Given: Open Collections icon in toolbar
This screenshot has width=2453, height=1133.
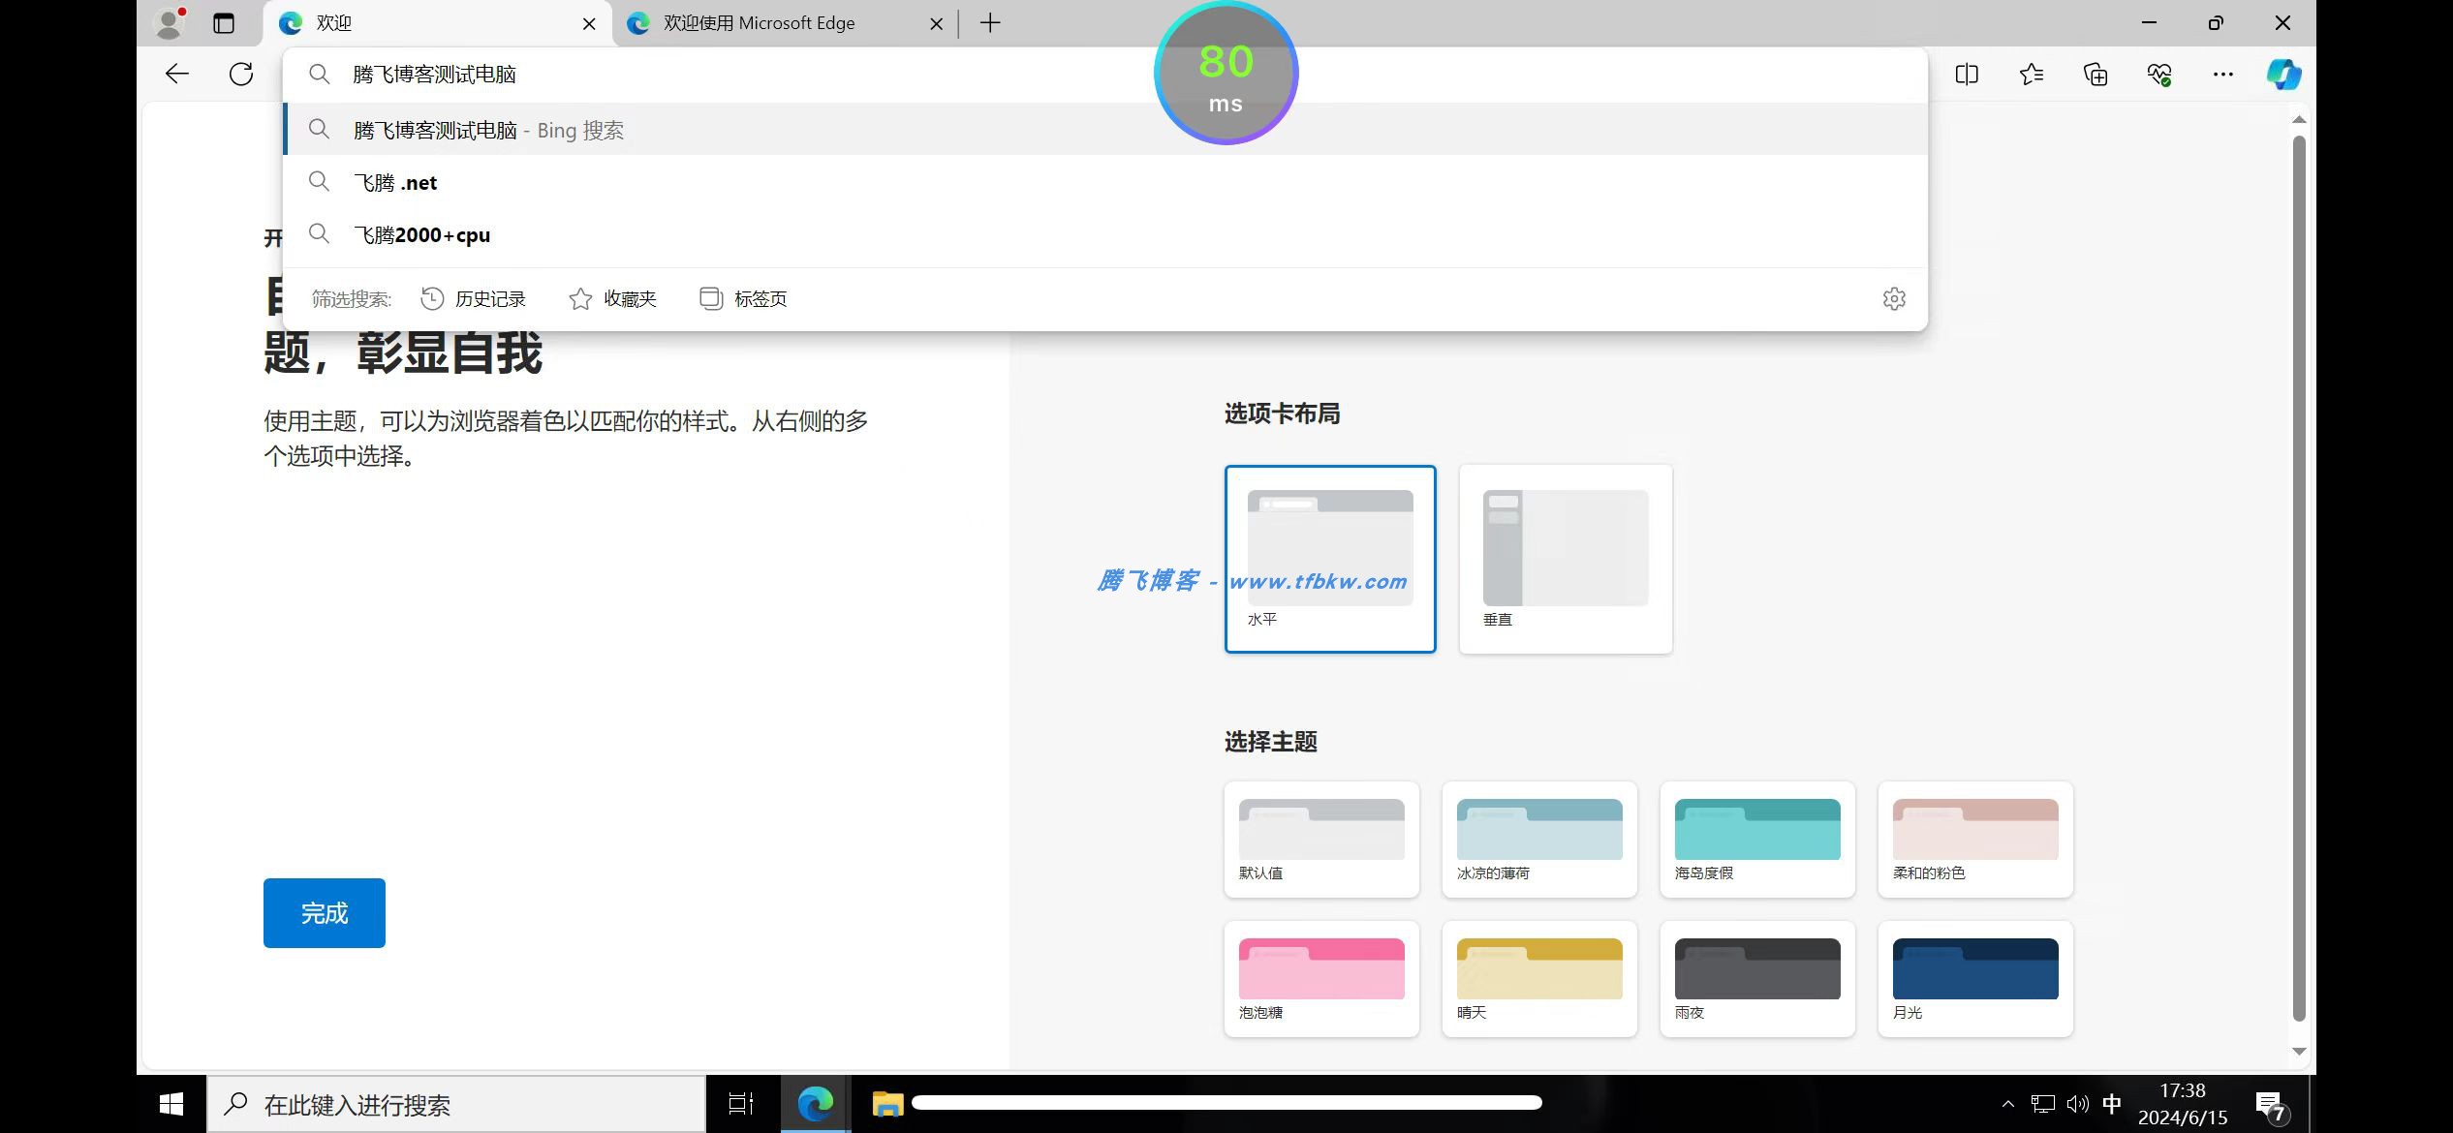Looking at the screenshot, I should tap(2096, 75).
